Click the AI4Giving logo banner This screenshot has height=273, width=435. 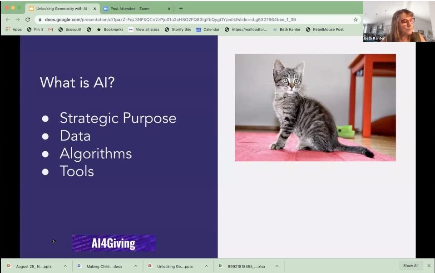[114, 243]
